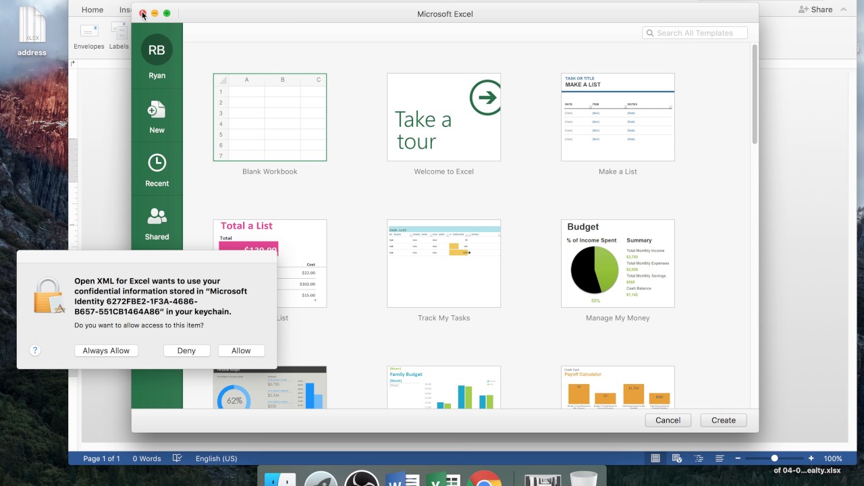Click the Welcome to Excel label
864x486 pixels.
444,171
